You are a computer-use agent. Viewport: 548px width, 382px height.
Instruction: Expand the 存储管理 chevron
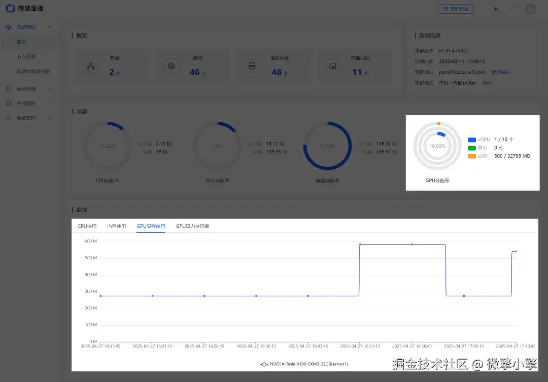click(x=50, y=103)
